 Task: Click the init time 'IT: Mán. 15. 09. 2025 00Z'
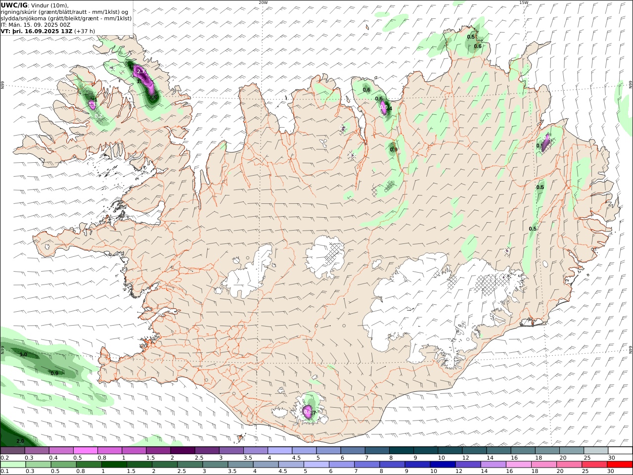(x=36, y=25)
